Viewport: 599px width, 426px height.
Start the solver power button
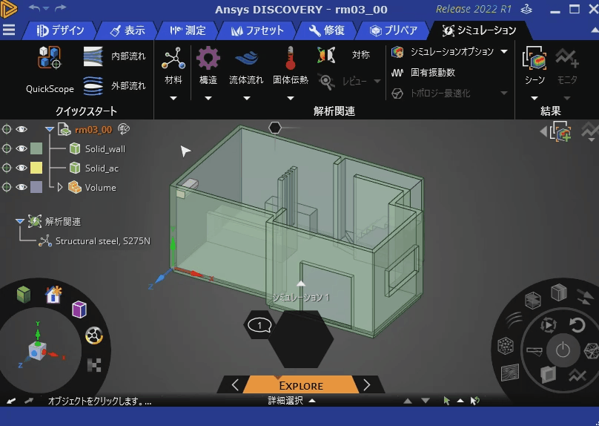[x=563, y=350]
